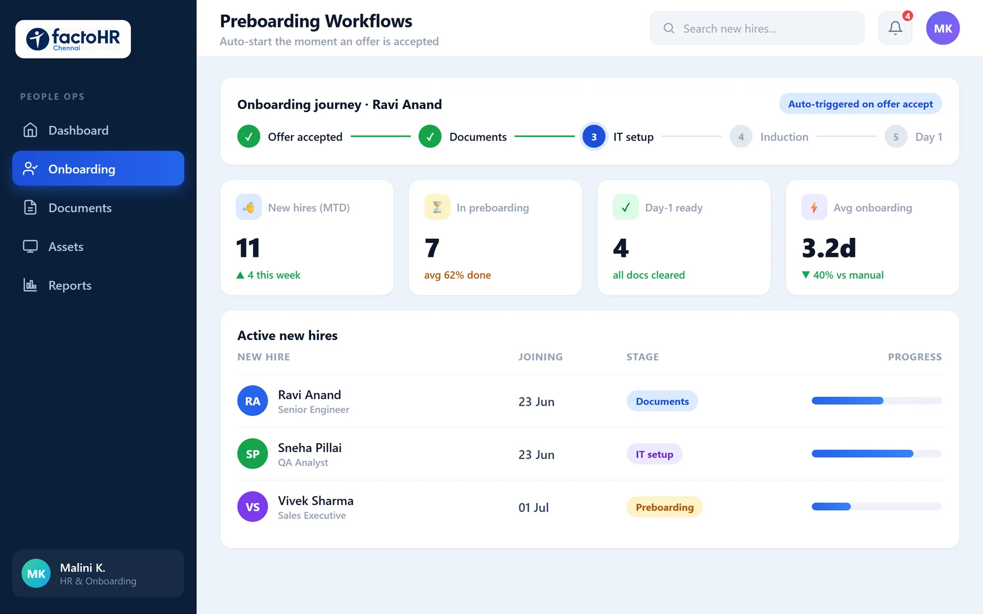Focus the Search new hires field
The width and height of the screenshot is (983, 614).
coord(757,28)
